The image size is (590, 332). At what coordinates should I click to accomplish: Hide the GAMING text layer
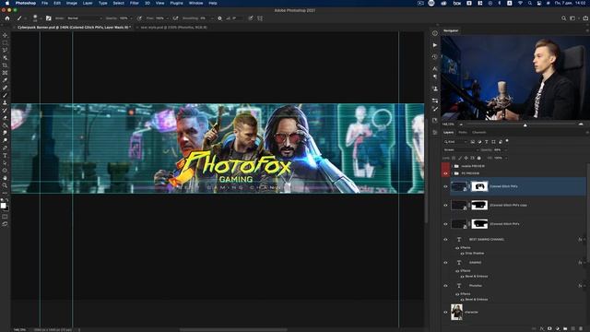coord(445,262)
